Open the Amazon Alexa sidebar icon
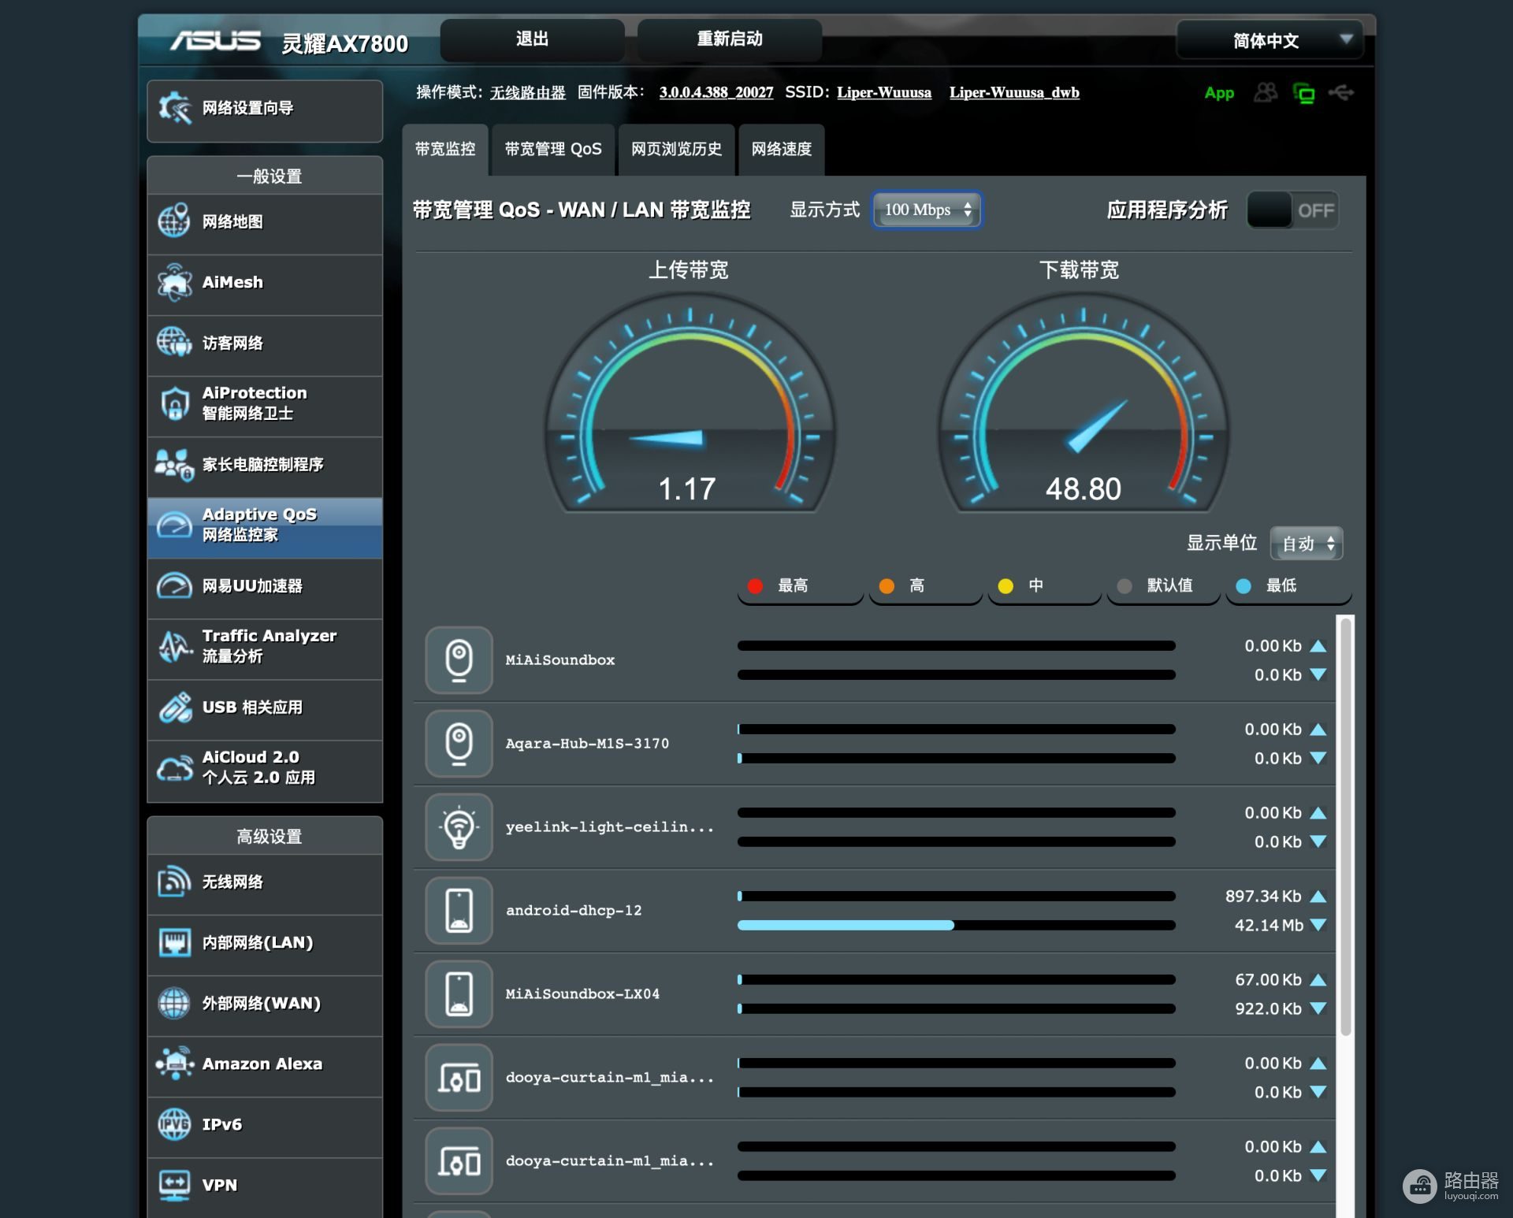 pos(174,1064)
